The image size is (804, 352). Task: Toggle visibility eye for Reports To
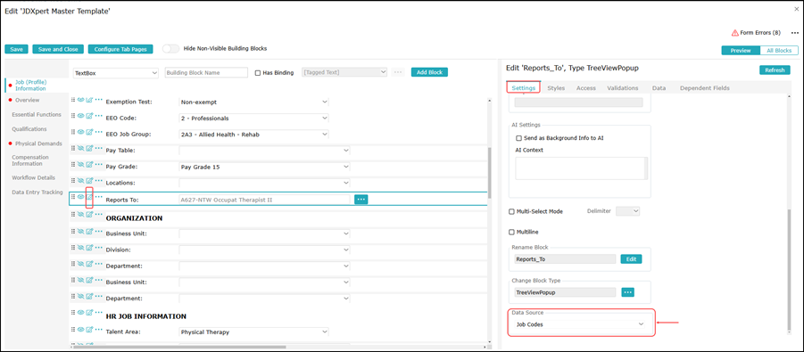coord(80,198)
